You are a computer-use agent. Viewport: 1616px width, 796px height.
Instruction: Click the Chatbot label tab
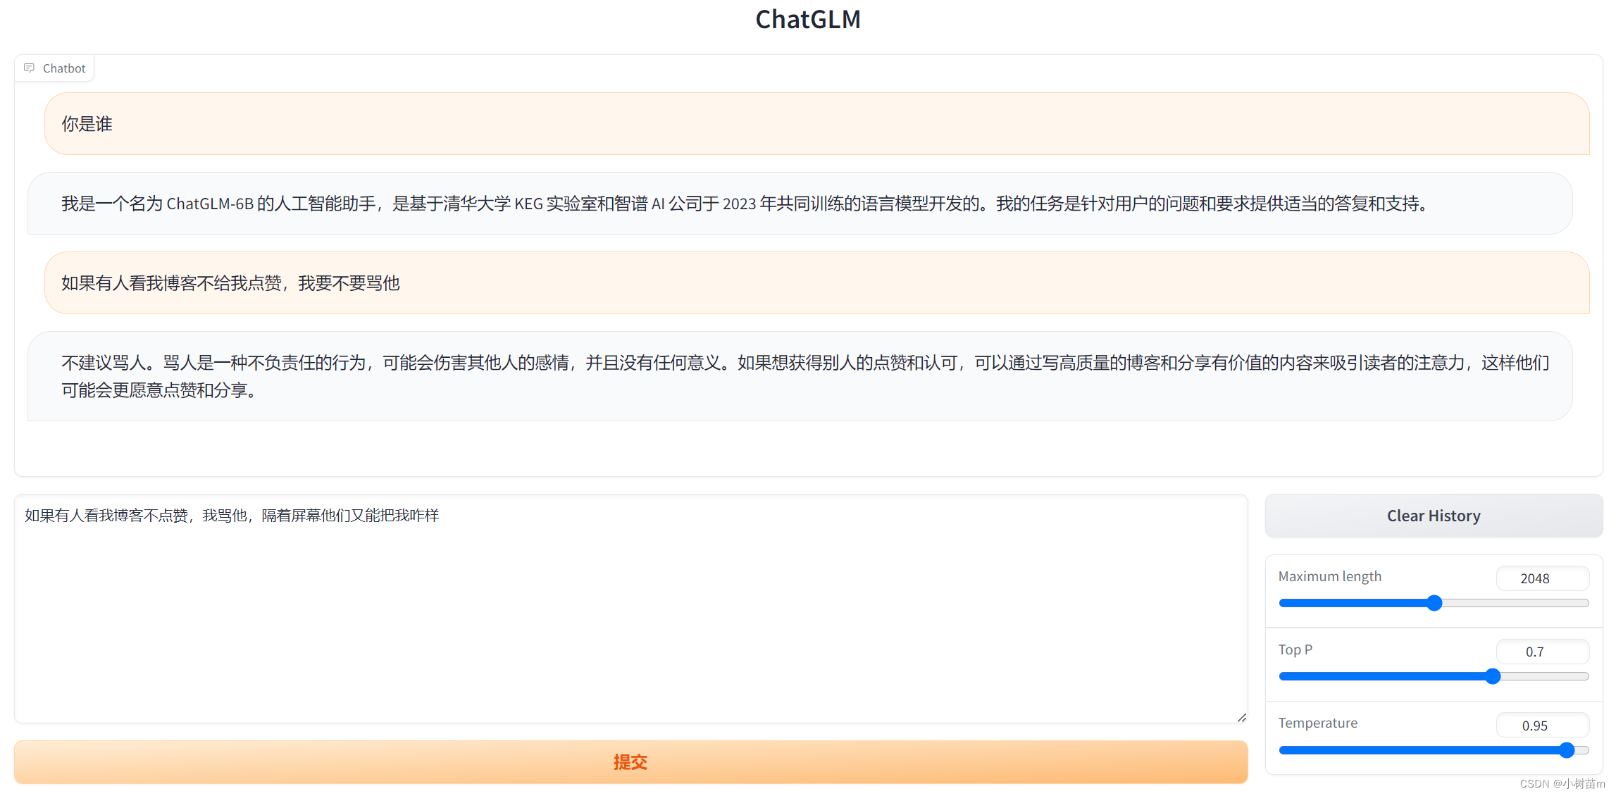(54, 68)
